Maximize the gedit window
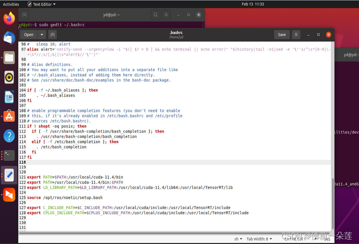Image resolution: width=359 pixels, height=244 pixels. coord(318,35)
